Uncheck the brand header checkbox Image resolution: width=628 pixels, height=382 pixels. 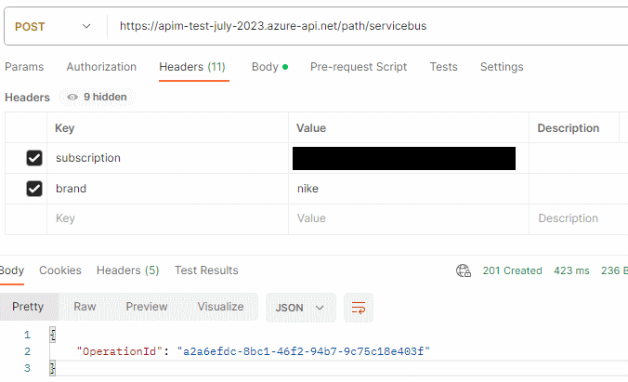[34, 189]
